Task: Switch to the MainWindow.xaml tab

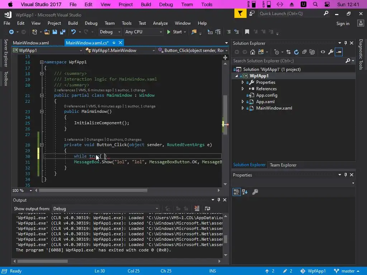Action: pyautogui.click(x=31, y=43)
